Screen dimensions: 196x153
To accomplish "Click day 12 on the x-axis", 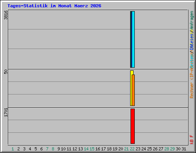I will click(x=75, y=149).
